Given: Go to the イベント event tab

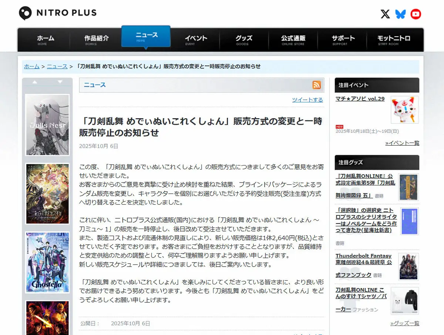Looking at the screenshot, I should (x=196, y=40).
